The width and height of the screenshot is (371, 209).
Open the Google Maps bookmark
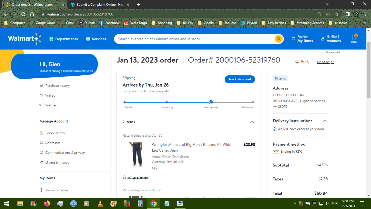[x=42, y=23]
